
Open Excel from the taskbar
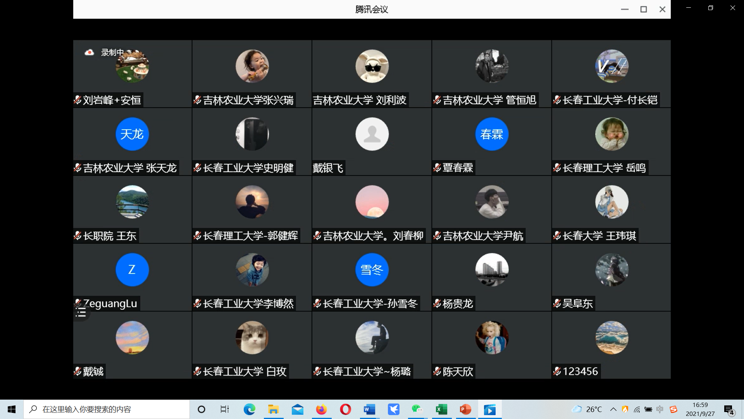tap(441, 409)
